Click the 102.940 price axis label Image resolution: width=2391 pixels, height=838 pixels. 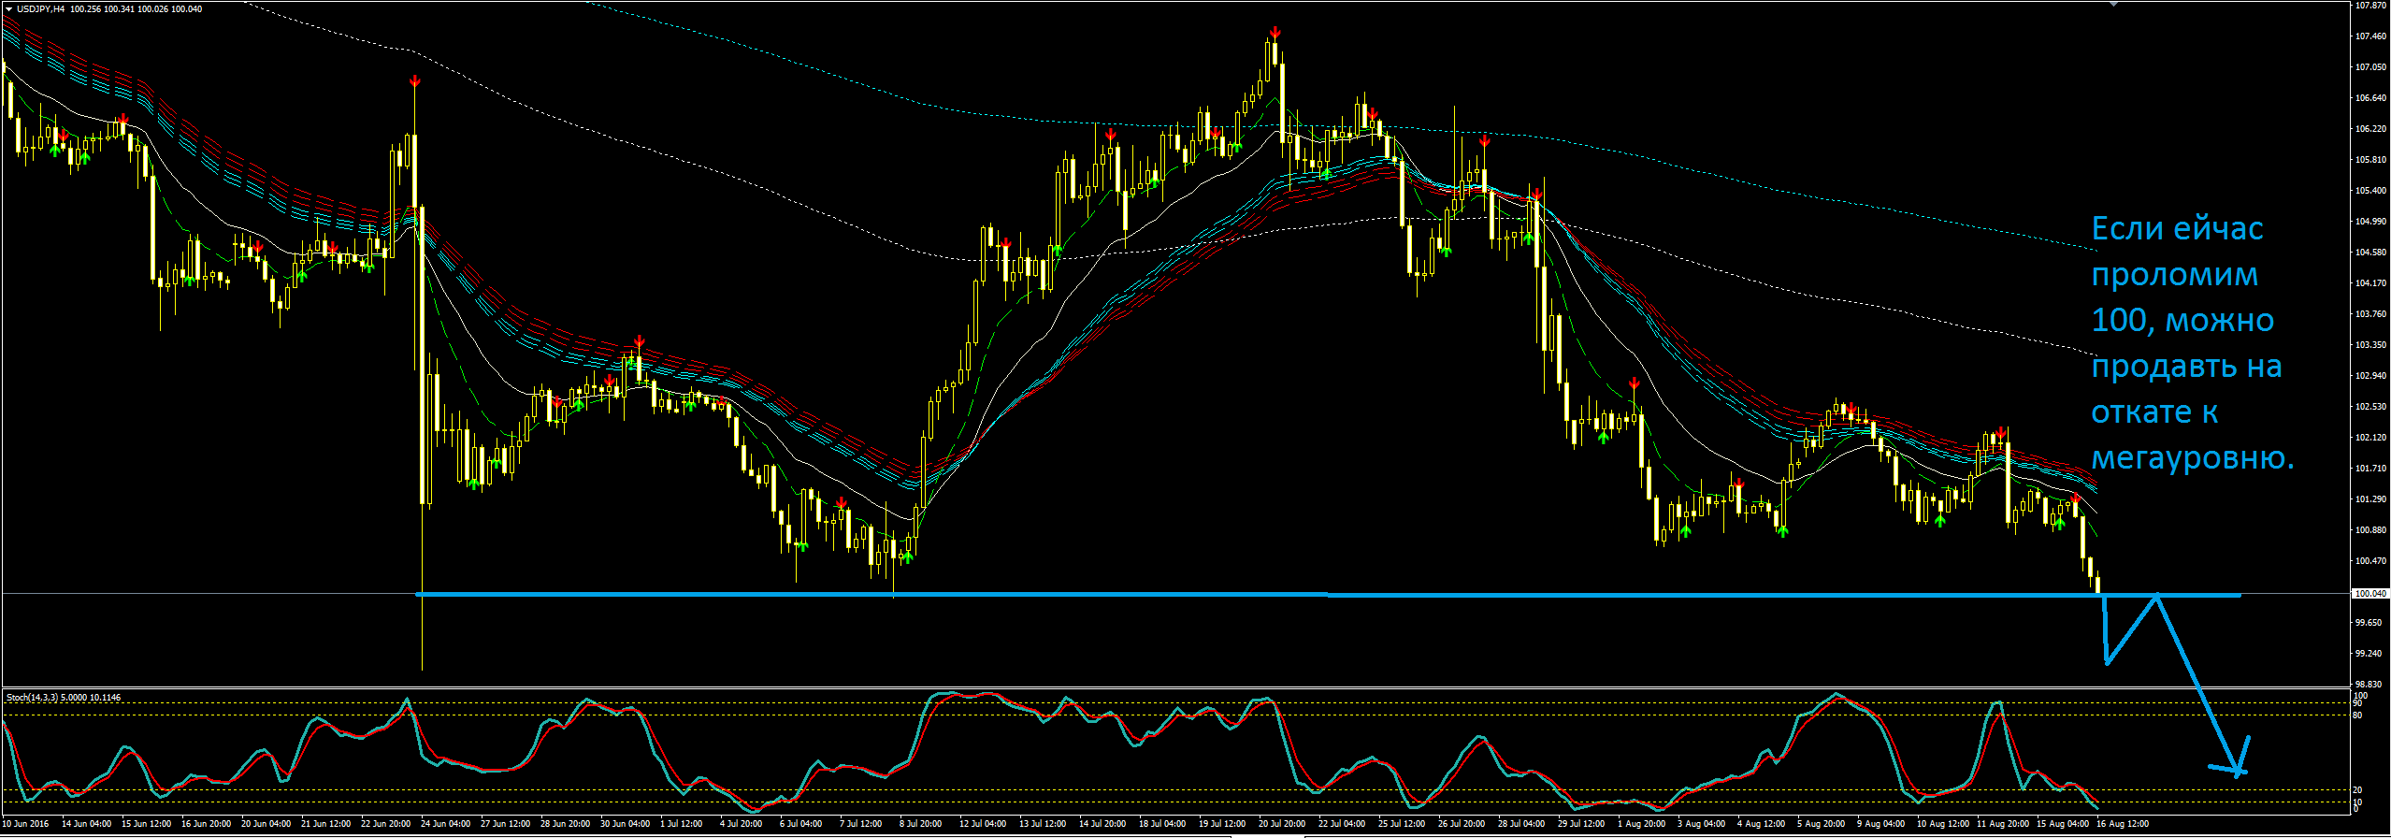click(x=2370, y=376)
